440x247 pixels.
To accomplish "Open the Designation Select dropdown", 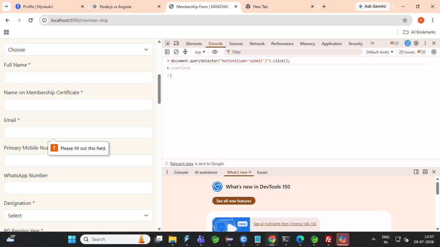I will pos(78,216).
